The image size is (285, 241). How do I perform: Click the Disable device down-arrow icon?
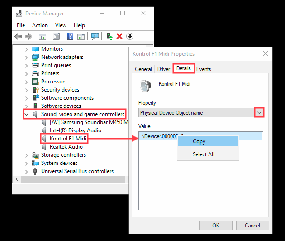(x=129, y=36)
